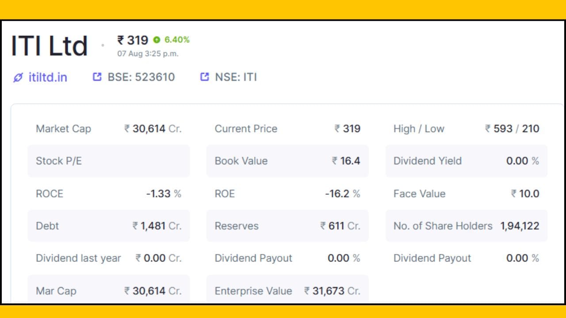This screenshot has width=566, height=318.
Task: Click the ROCE value -1.33 %
Action: 164,193
